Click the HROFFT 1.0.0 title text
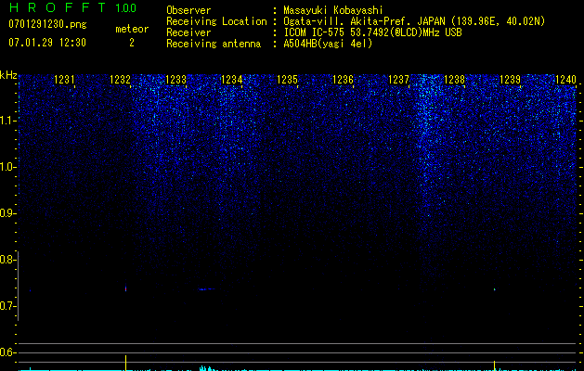Viewport: 584px width, 371px height. [72, 7]
